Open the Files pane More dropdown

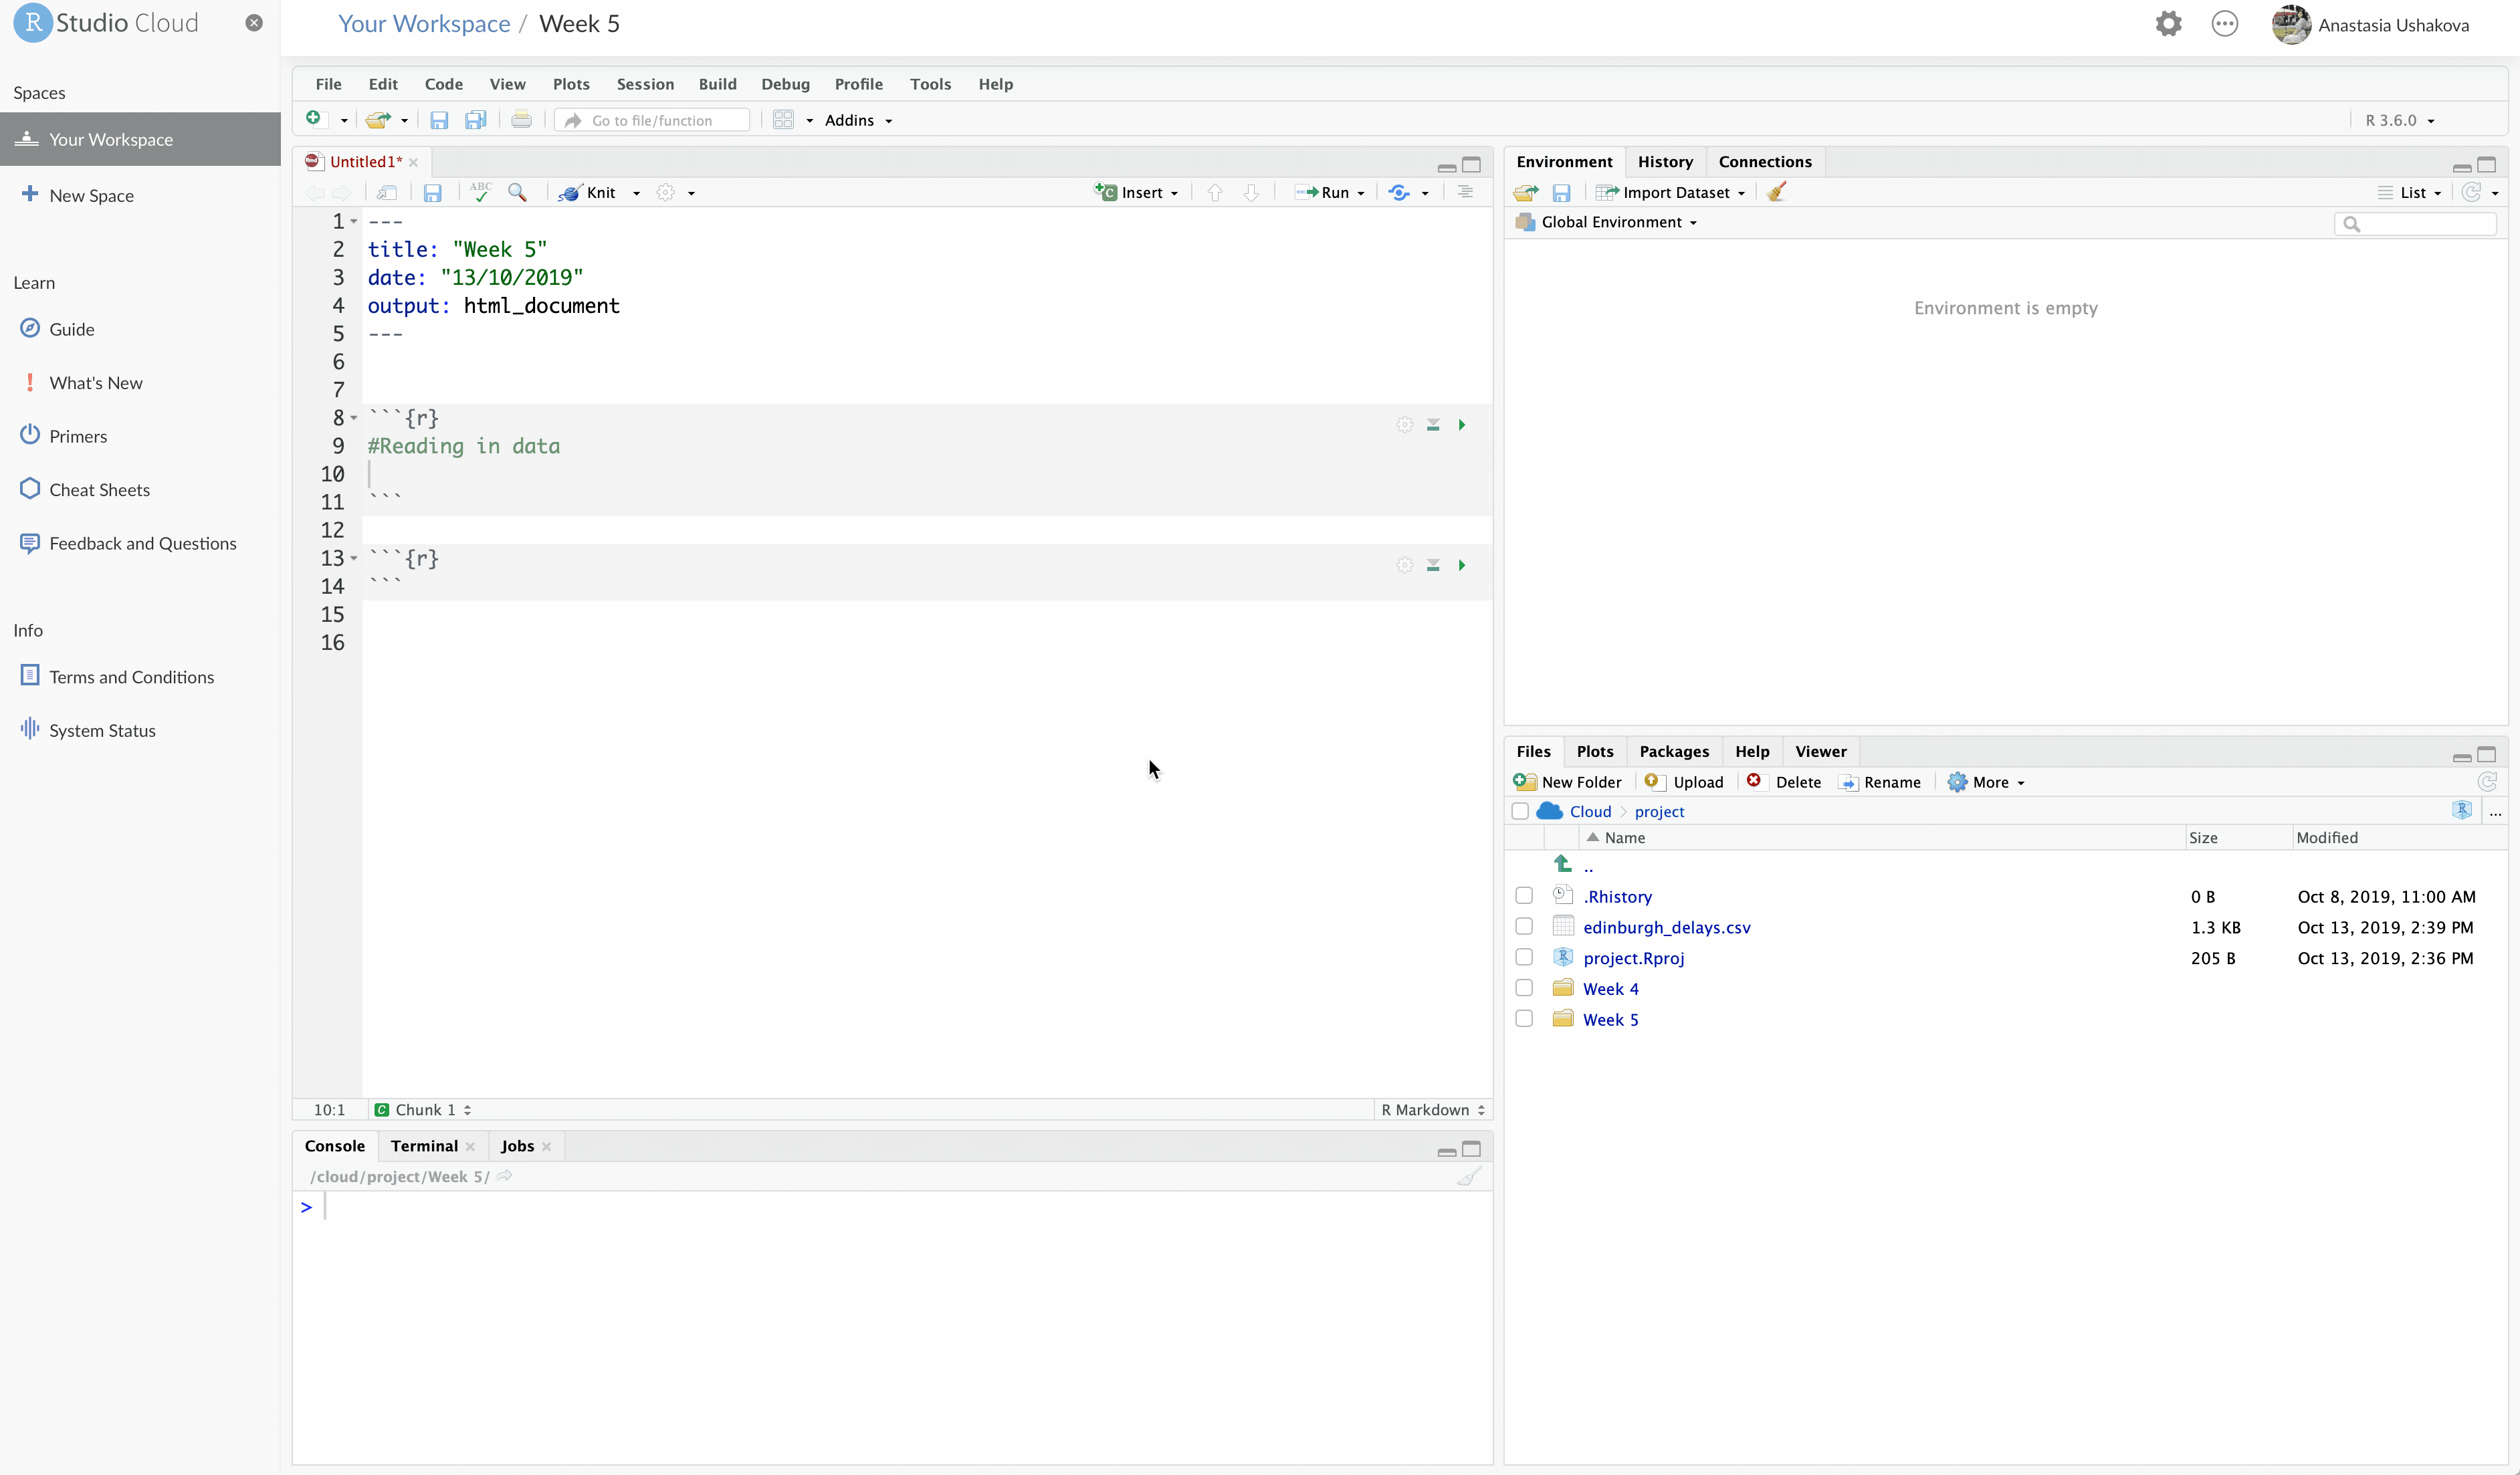pos(1987,782)
